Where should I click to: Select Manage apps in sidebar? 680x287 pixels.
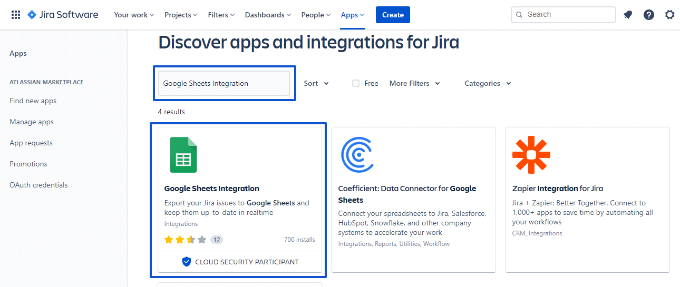[32, 122]
